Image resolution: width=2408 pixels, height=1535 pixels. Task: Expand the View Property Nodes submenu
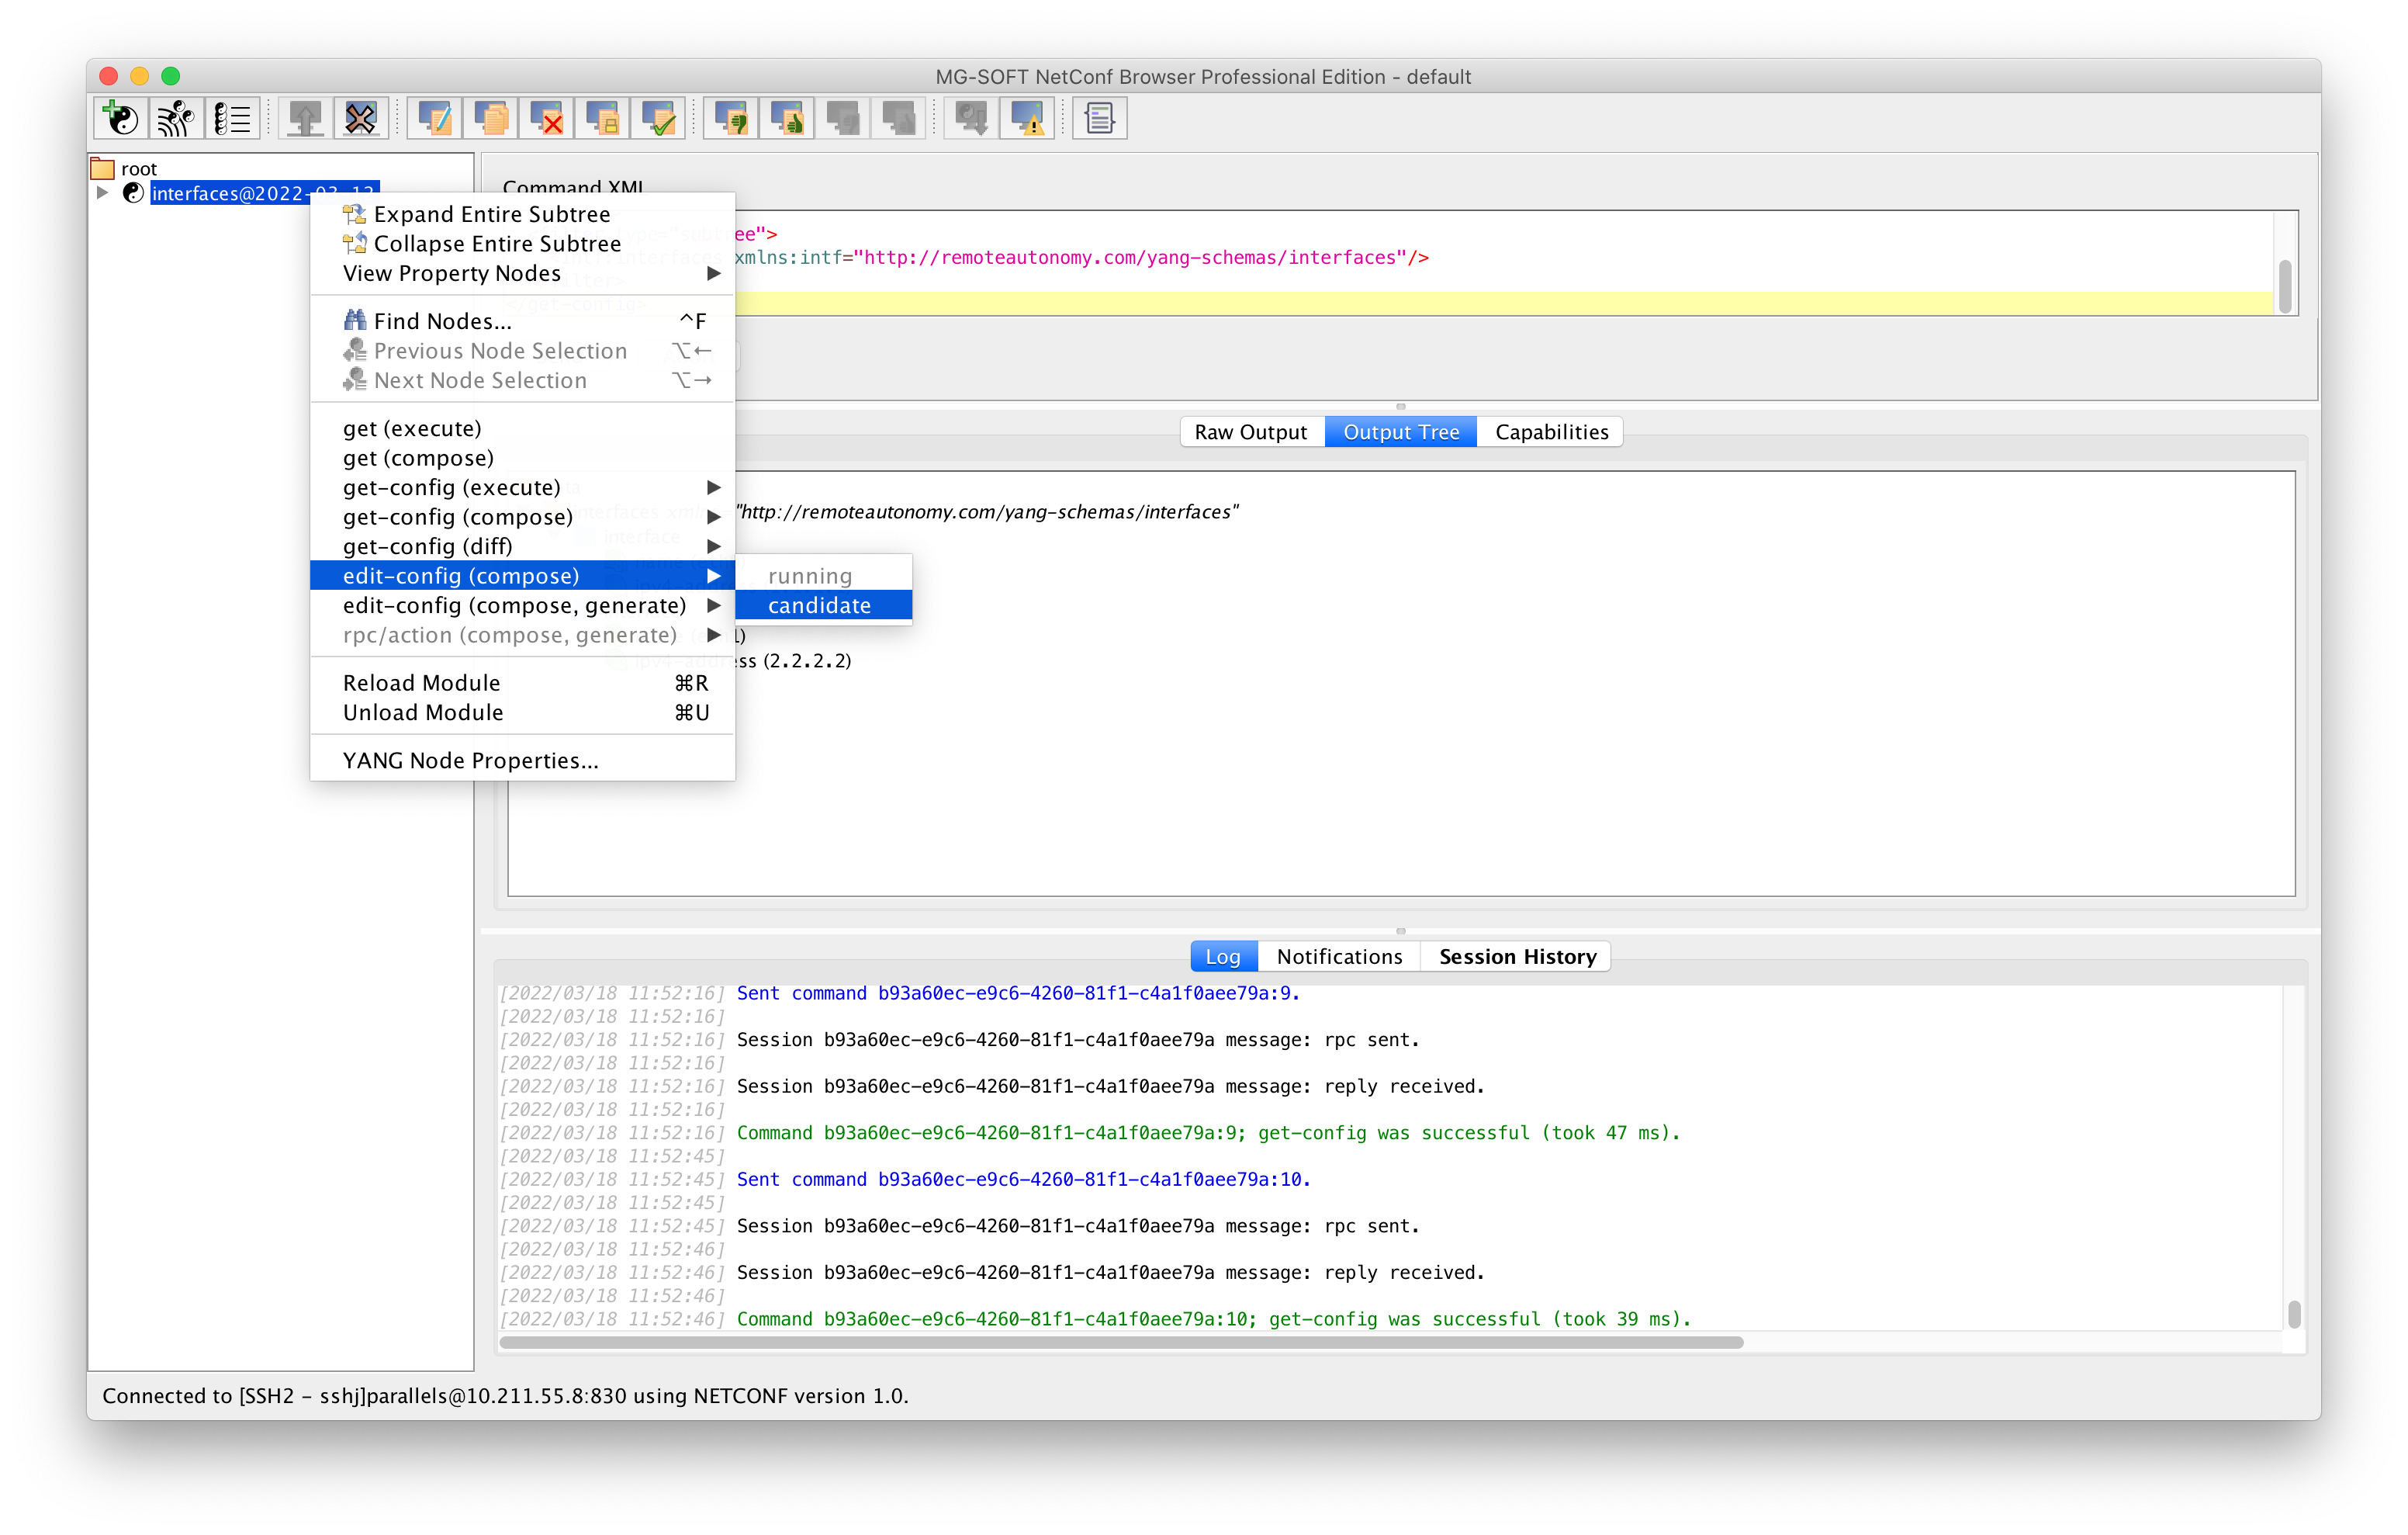pyautogui.click(x=451, y=273)
